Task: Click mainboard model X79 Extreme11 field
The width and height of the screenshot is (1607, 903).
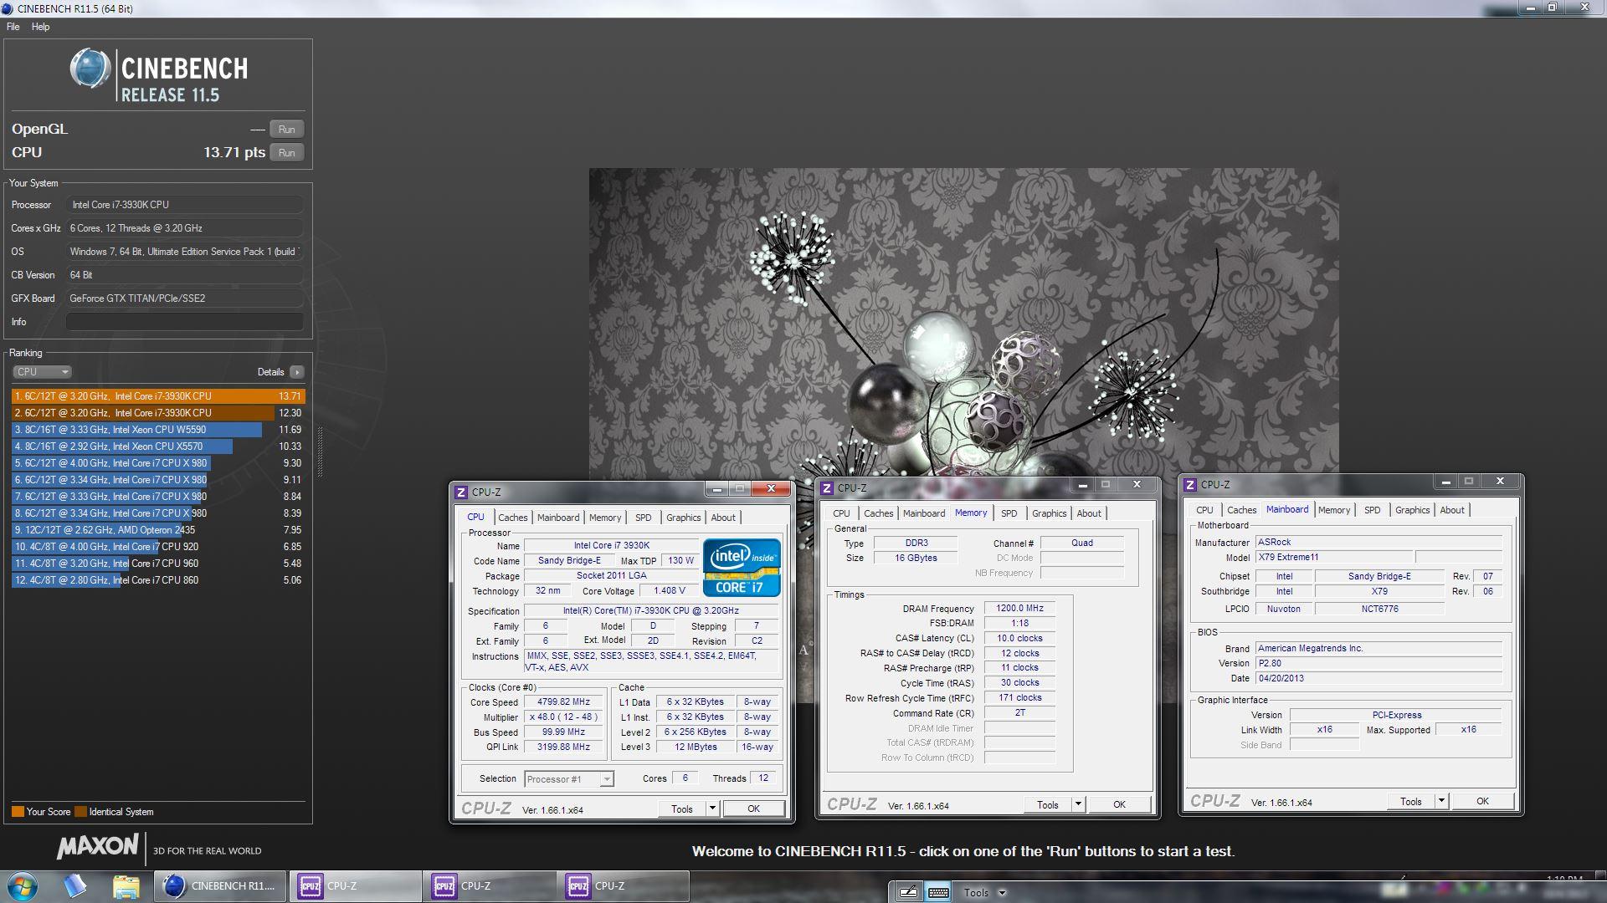Action: (1334, 558)
